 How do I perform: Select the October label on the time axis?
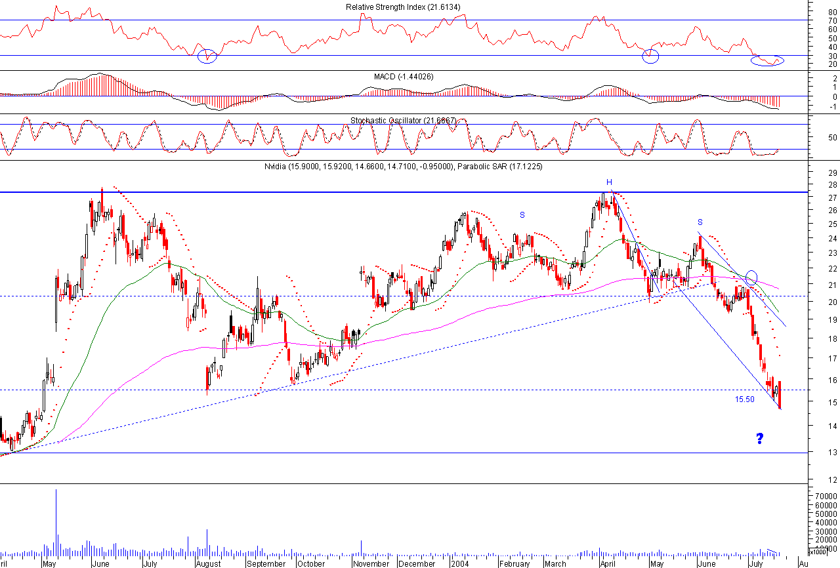click(x=310, y=563)
